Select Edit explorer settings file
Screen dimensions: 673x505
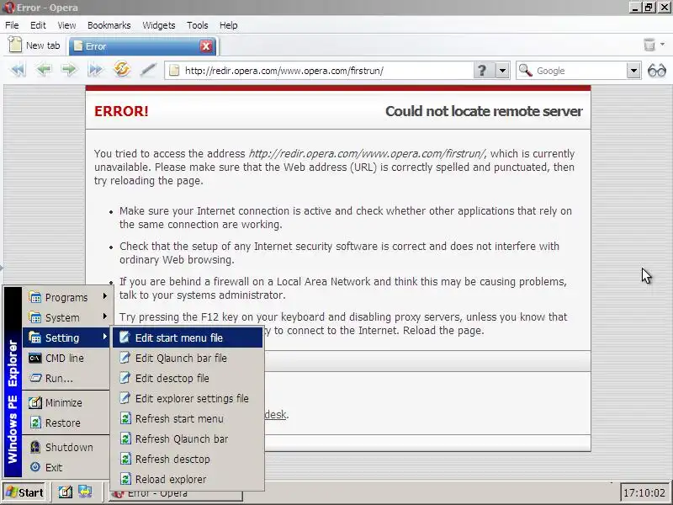click(188, 398)
